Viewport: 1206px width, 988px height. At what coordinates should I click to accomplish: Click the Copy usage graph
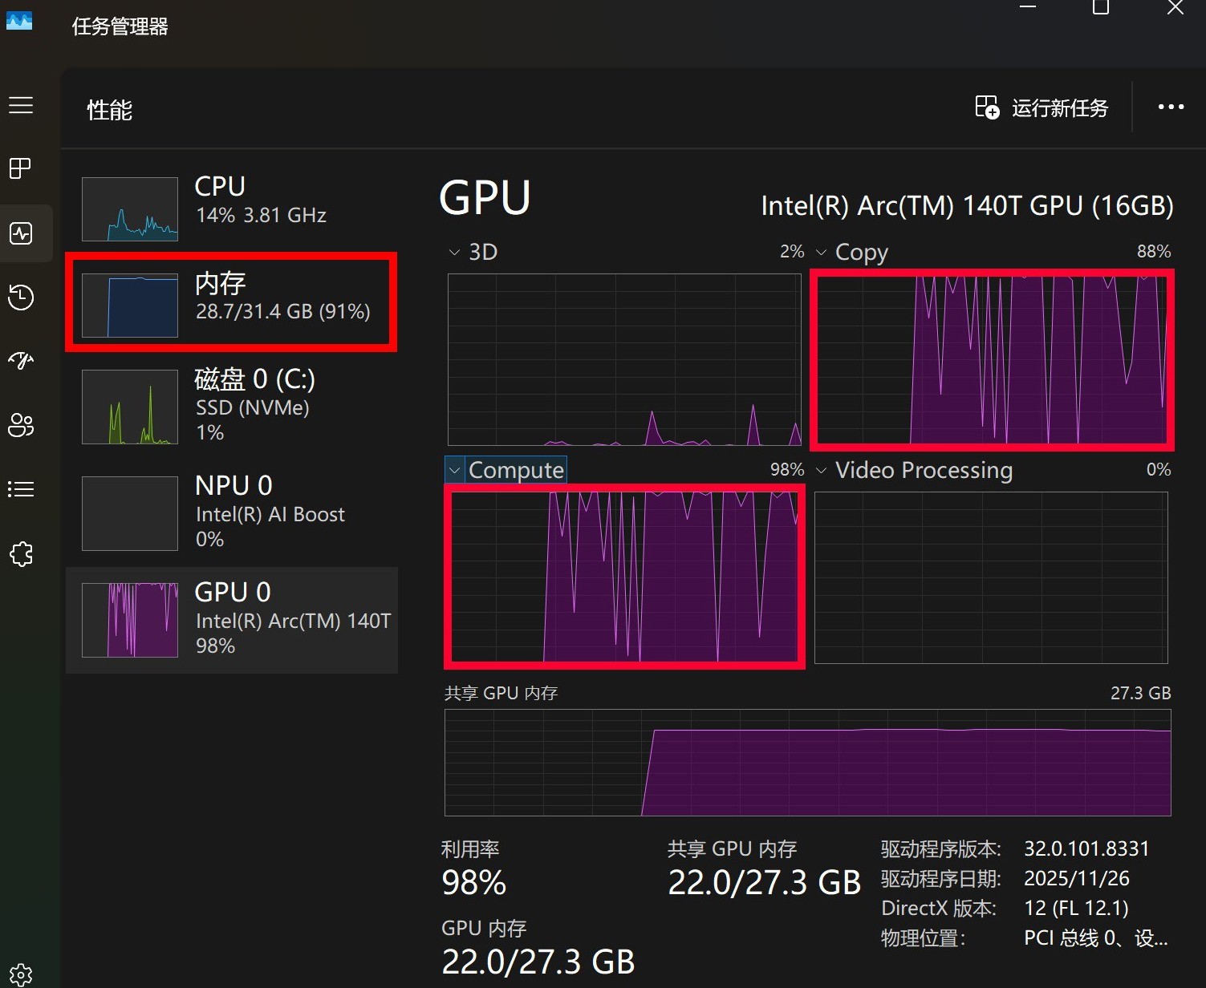(x=992, y=359)
